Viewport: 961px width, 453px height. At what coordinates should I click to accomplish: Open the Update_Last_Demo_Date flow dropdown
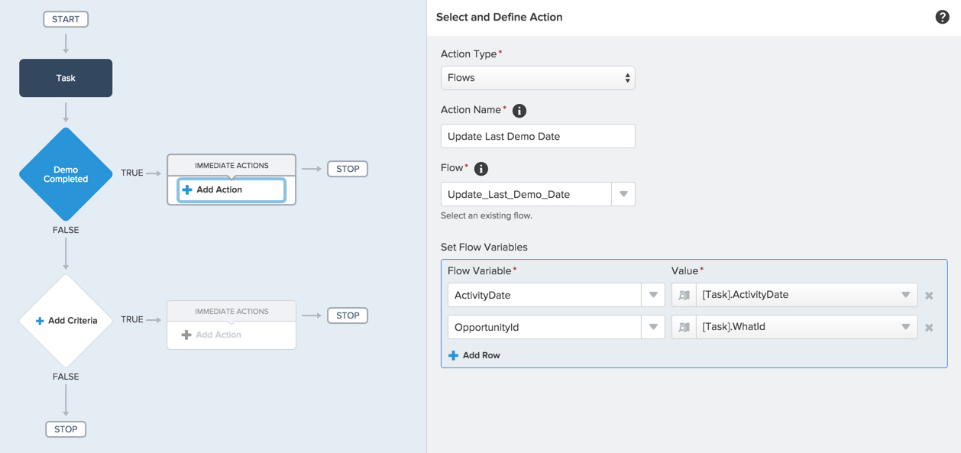coord(623,194)
